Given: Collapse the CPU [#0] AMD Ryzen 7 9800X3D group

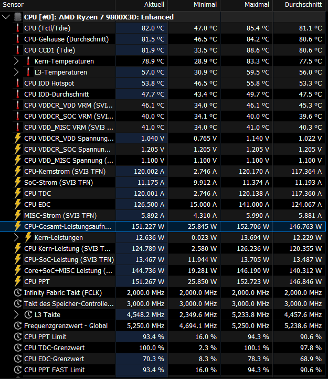Looking at the screenshot, I should point(6,17).
